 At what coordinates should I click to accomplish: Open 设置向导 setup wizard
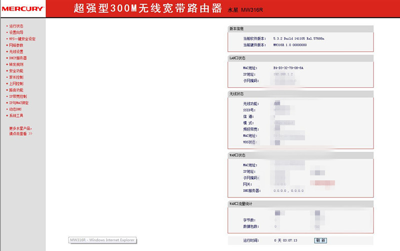point(16,33)
